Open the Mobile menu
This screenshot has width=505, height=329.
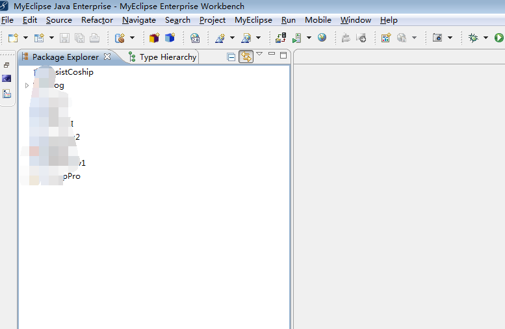[318, 20]
